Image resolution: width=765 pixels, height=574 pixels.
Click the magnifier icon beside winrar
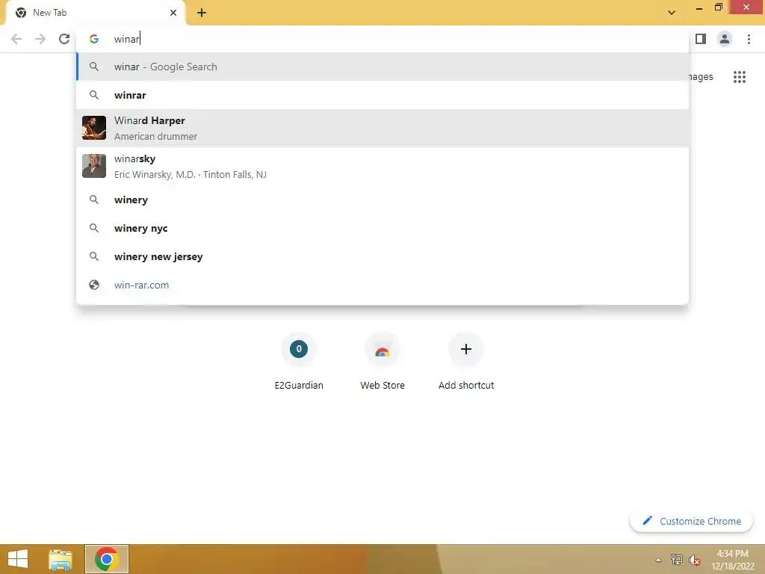(94, 95)
